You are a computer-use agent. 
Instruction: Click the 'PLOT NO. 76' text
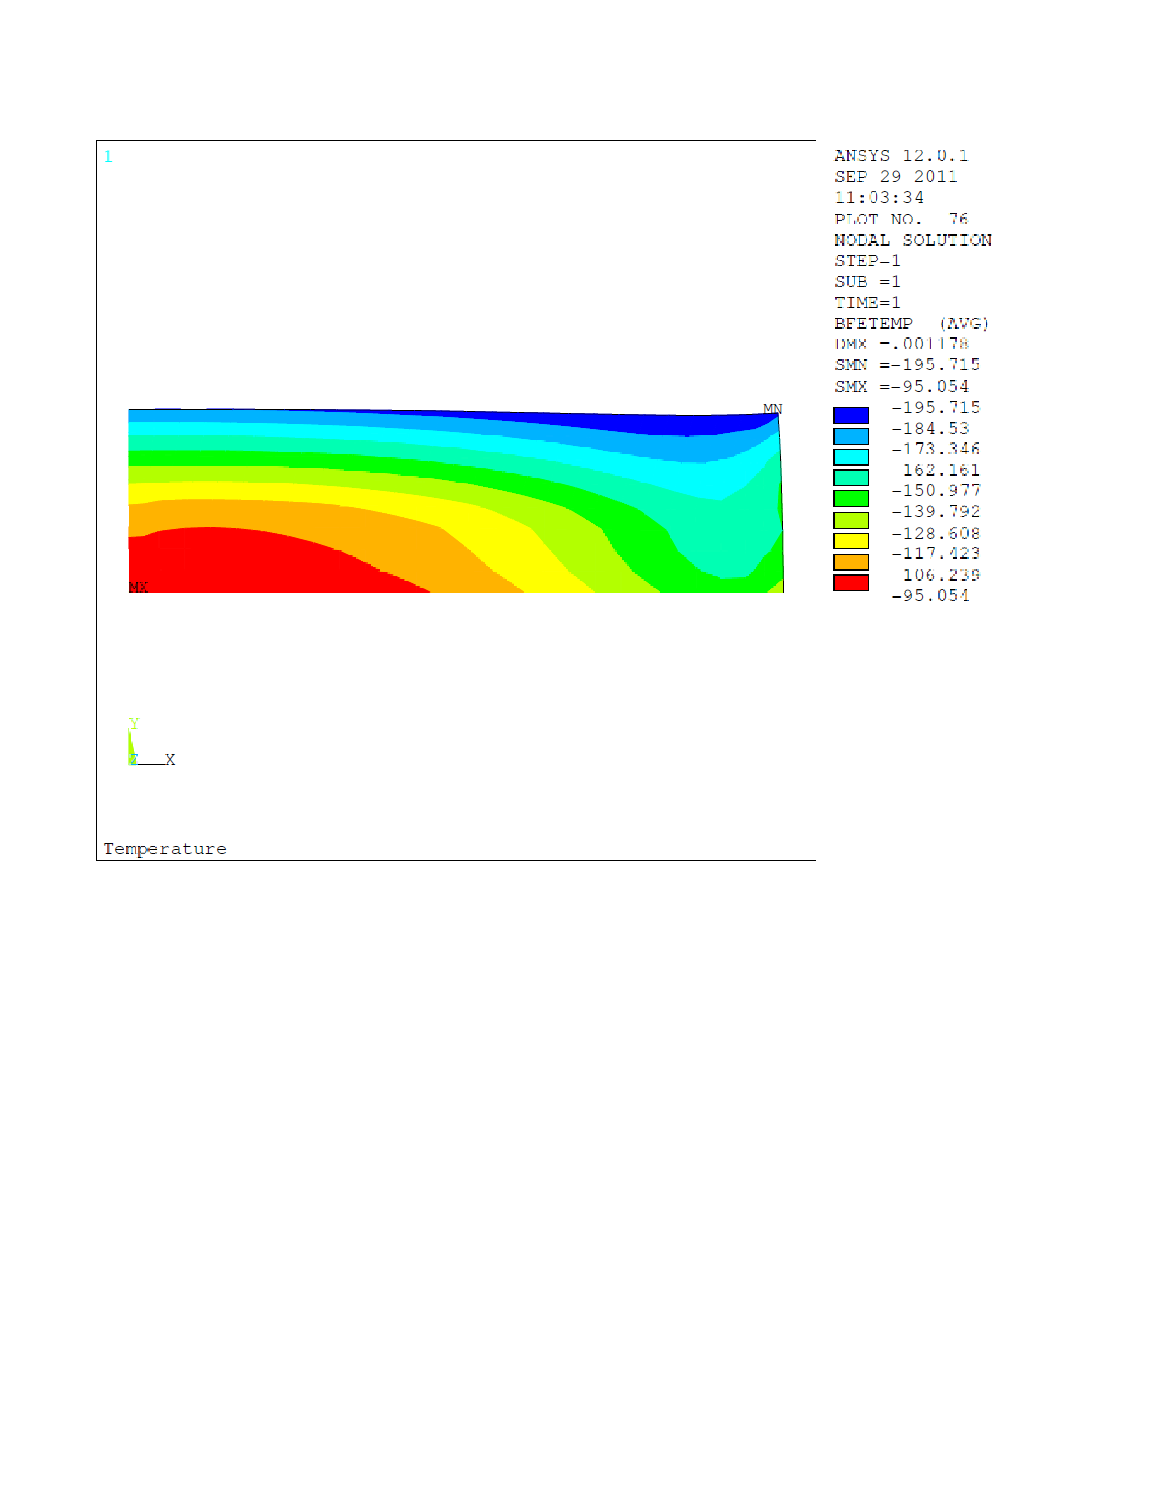coord(901,219)
